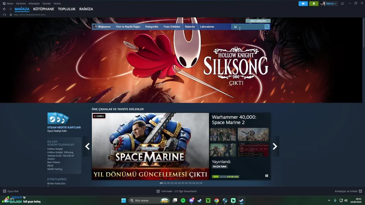
Task: Click the page vertical scrollbar
Action: 364,33
